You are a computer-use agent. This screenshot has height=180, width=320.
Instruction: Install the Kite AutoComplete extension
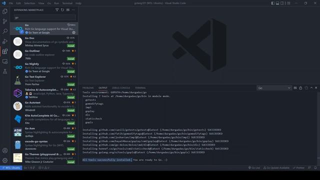[x=71, y=123]
